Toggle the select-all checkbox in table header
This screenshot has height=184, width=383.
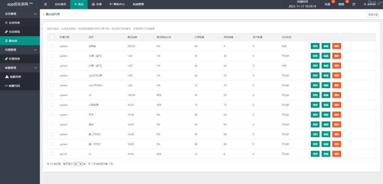[52, 37]
